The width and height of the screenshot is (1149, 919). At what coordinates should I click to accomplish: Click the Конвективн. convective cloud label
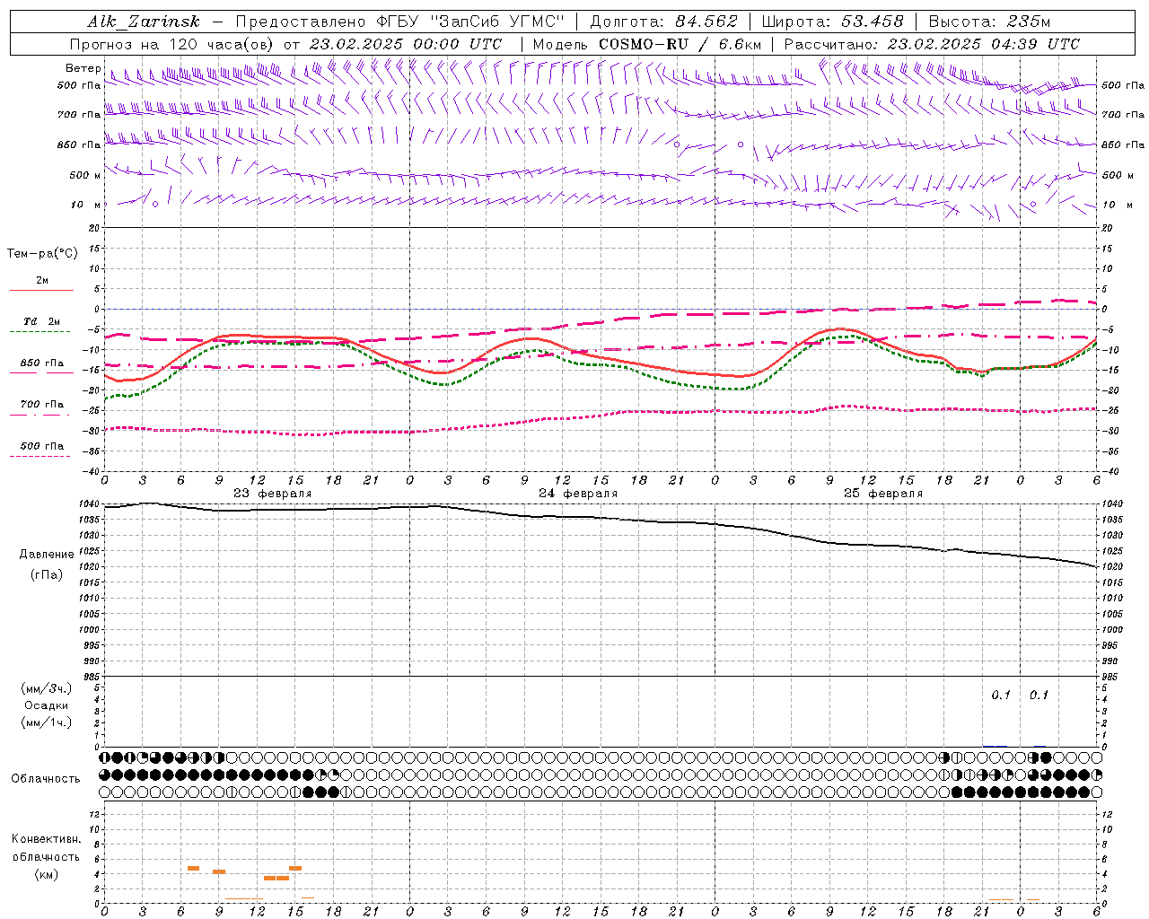click(46, 839)
